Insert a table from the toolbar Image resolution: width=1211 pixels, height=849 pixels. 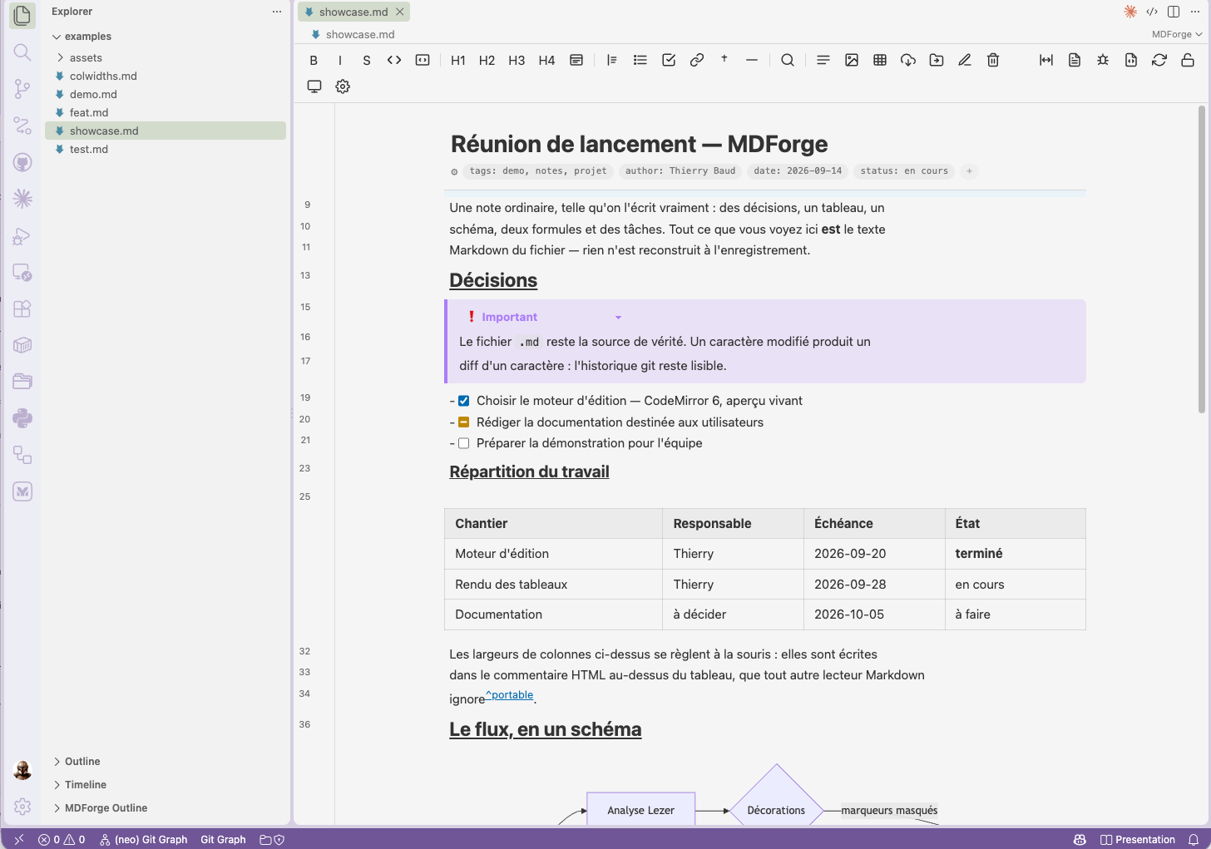pyautogui.click(x=880, y=60)
